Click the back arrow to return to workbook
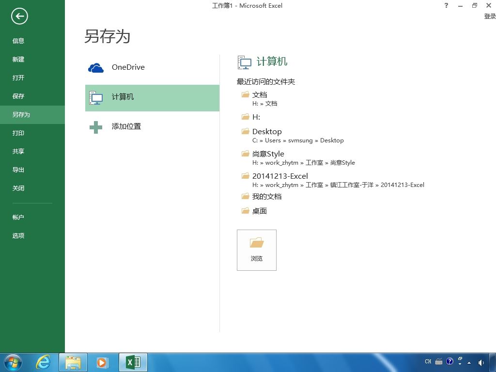The width and height of the screenshot is (496, 372). coord(19,16)
